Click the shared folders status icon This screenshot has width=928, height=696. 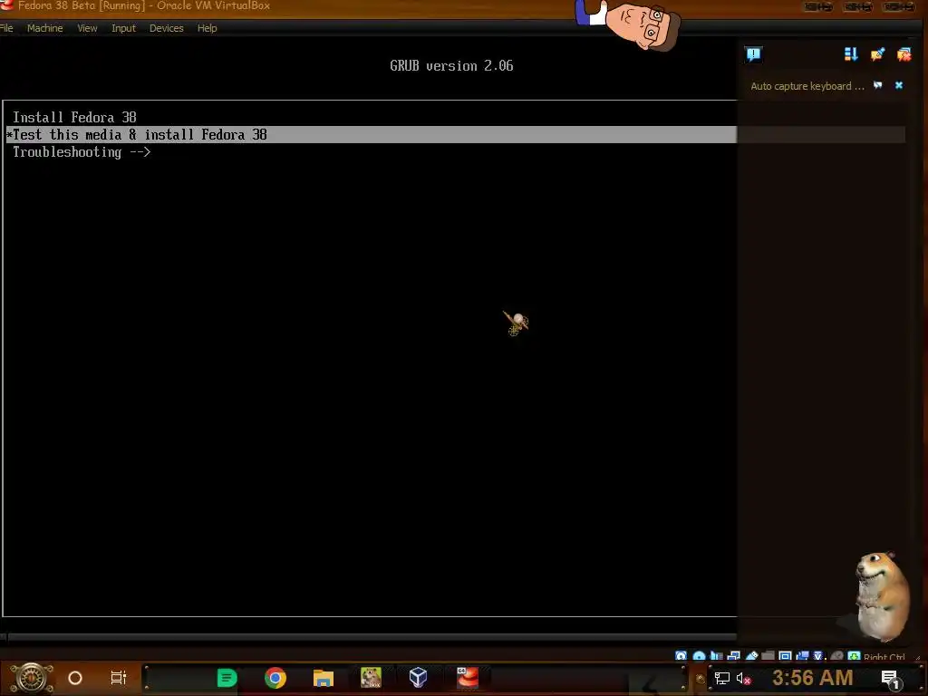[768, 656]
